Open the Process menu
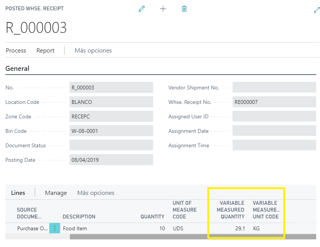The width and height of the screenshot is (320, 247). (16, 51)
